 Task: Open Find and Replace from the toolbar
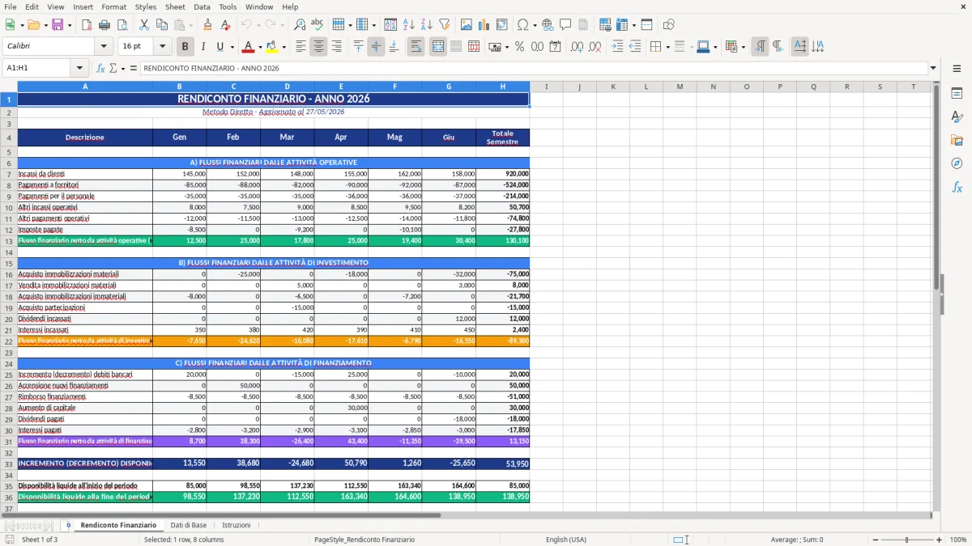tap(299, 25)
